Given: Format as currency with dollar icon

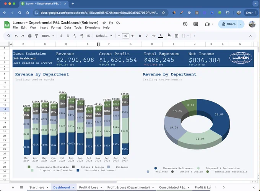Looking at the screenshot, I should pyautogui.click(x=61, y=36).
